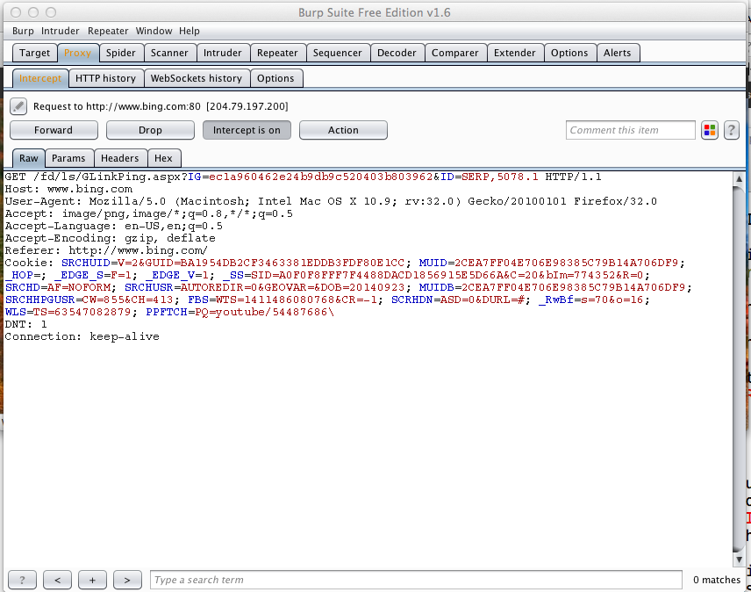Click the Accept-Encoding: gzip, deflate line
This screenshot has width=751, height=592.
(111, 238)
